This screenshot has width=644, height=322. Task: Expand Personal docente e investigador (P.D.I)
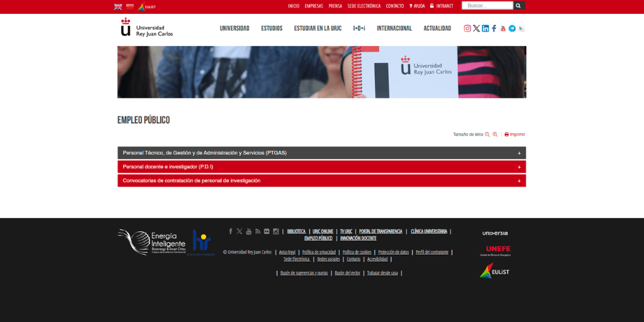(321, 167)
